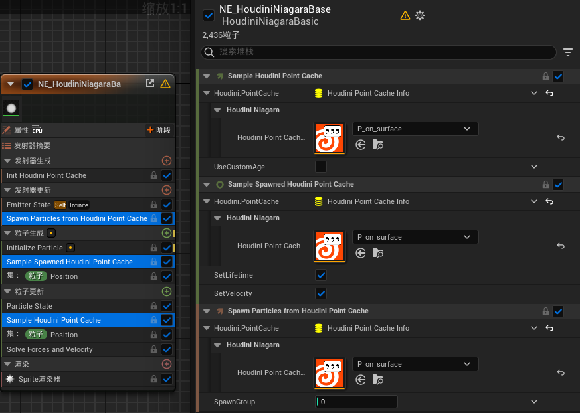Collapse the Sample Houdini Point Cache stack header
580x413 pixels.
pos(207,76)
